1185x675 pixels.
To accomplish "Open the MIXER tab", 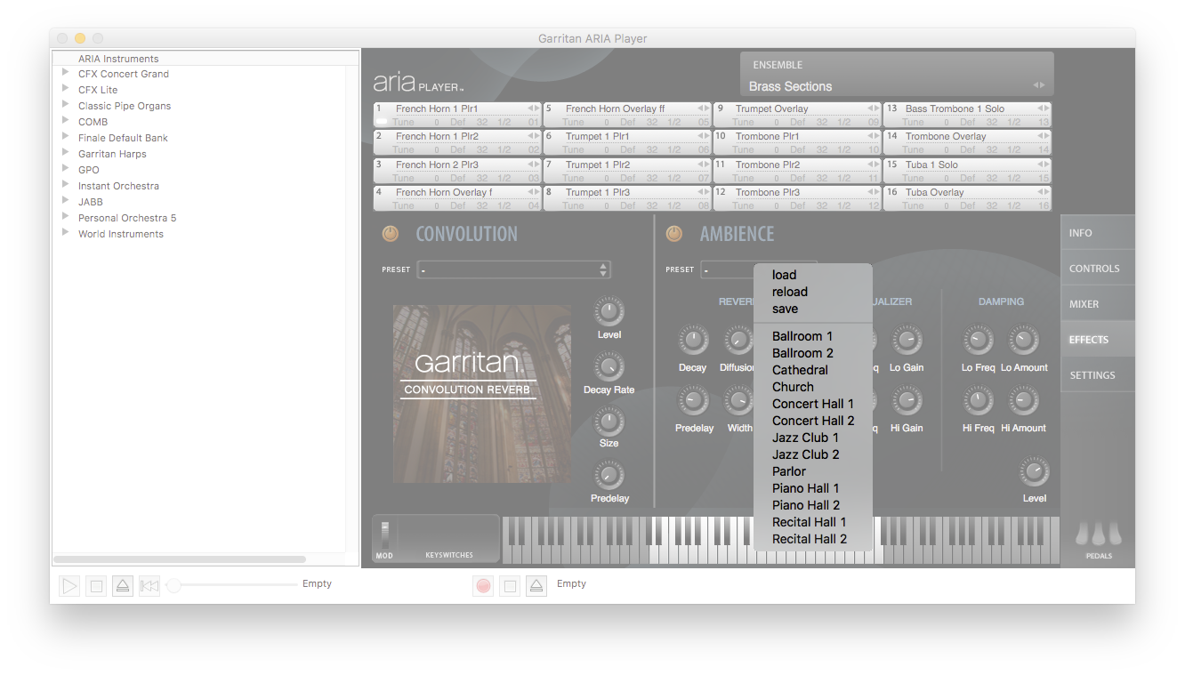I will point(1098,304).
